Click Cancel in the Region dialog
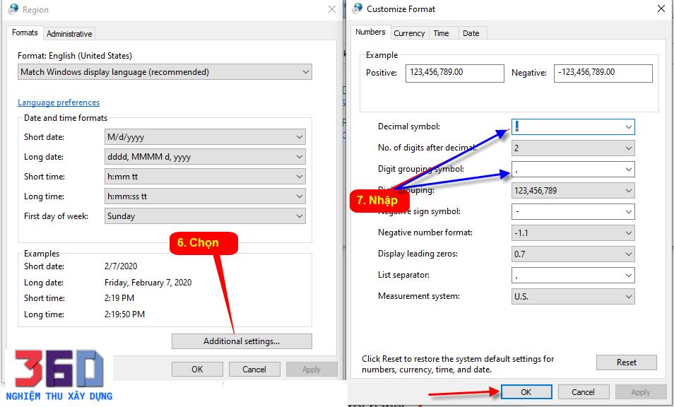This screenshot has width=674, height=407. point(254,369)
